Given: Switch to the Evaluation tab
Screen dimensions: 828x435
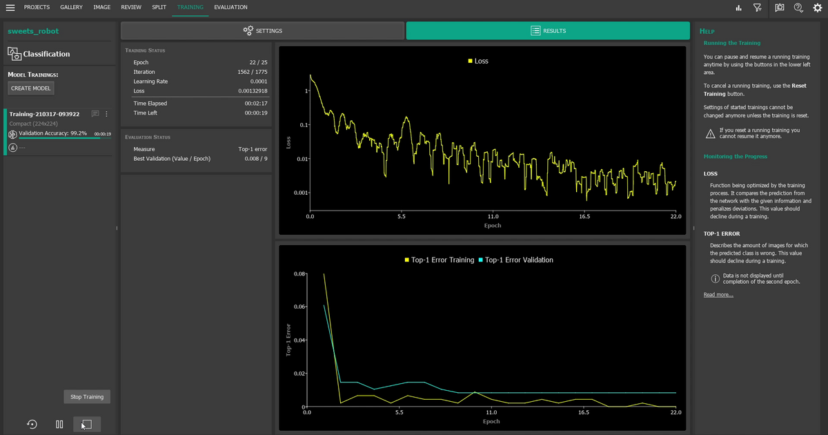Looking at the screenshot, I should point(230,8).
